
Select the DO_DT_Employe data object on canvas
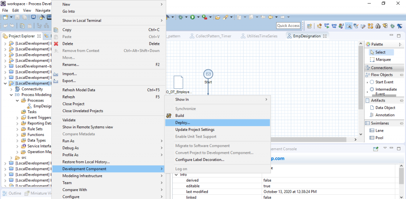tap(178, 82)
